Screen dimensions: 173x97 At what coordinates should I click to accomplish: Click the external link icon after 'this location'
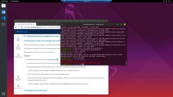(57, 60)
